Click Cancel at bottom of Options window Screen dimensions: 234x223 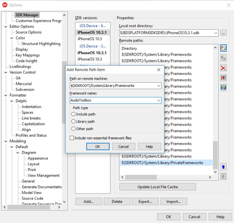(x=194, y=217)
